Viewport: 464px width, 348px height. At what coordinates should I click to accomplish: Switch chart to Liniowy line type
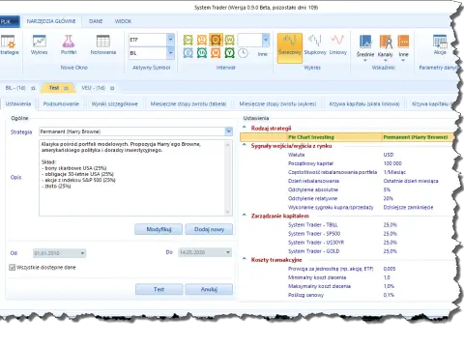point(337,45)
